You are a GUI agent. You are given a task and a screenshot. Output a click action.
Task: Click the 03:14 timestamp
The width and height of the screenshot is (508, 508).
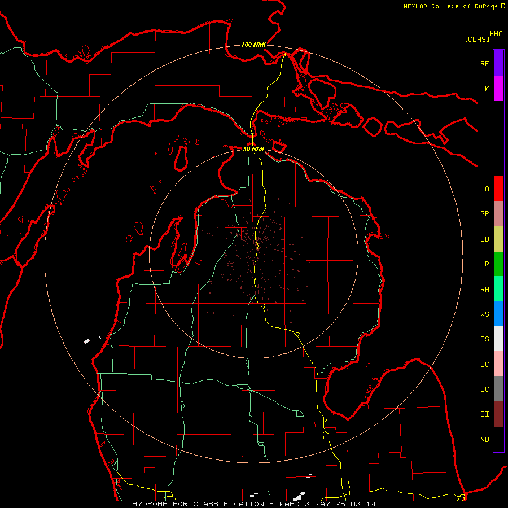361,504
